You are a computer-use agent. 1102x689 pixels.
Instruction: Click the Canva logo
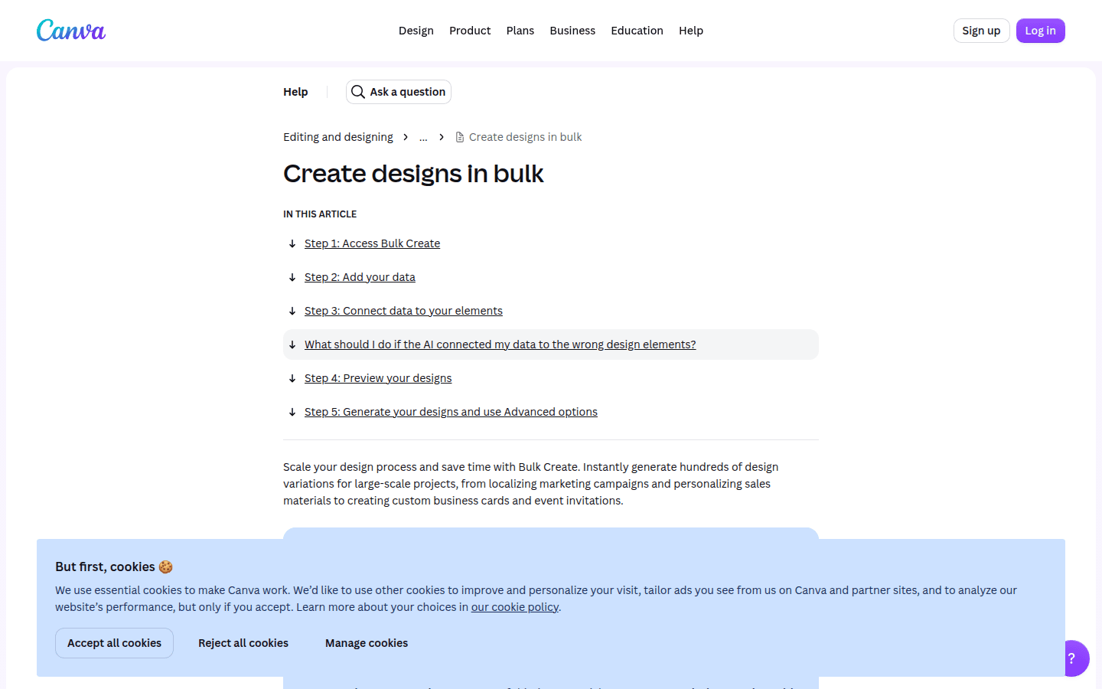click(x=71, y=31)
